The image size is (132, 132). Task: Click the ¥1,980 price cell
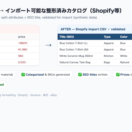23,50
